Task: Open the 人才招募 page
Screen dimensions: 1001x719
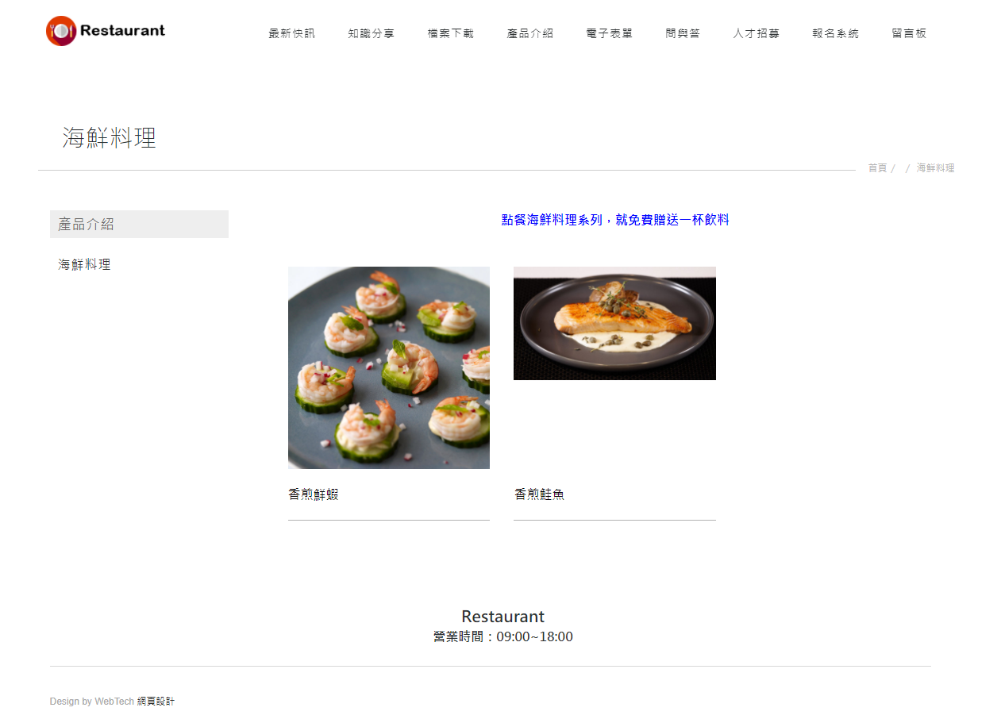Action: (757, 33)
